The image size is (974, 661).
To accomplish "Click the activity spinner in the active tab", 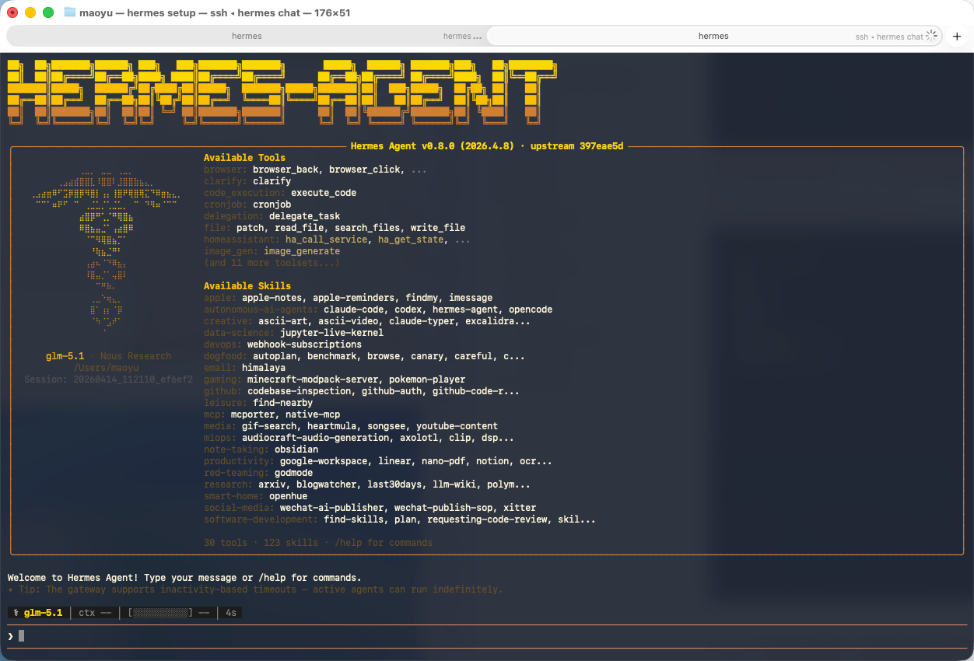I will point(931,36).
